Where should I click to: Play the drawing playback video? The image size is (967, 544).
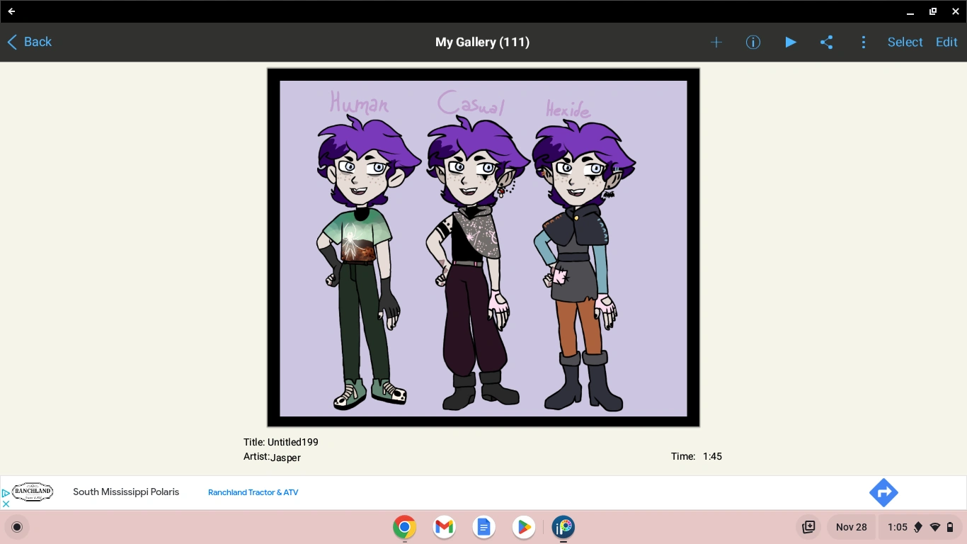pyautogui.click(x=790, y=42)
